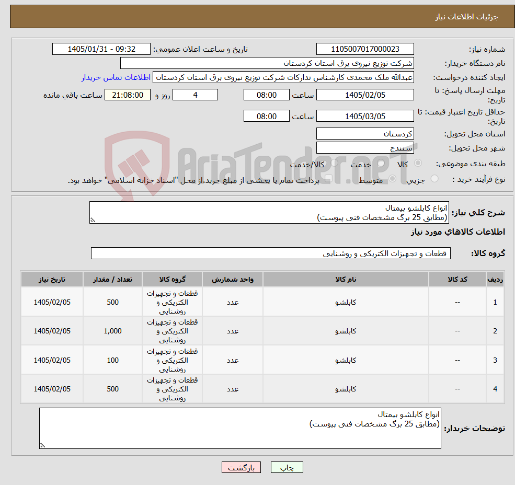This screenshot has width=515, height=485.
Task: Click the goods group field قطعات و تجهیزات
Action: (271, 253)
